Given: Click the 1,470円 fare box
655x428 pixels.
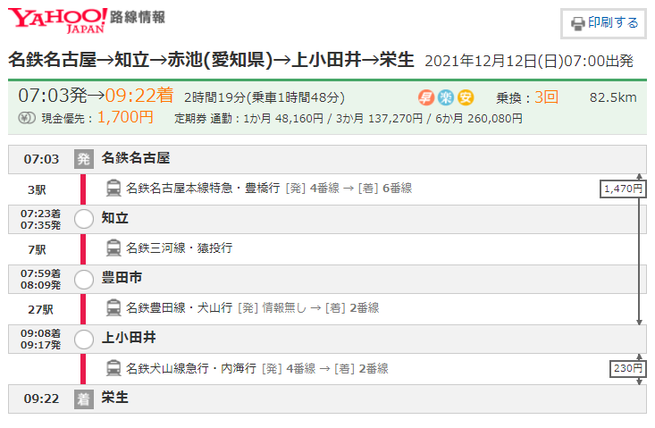Looking at the screenshot, I should point(623,189).
